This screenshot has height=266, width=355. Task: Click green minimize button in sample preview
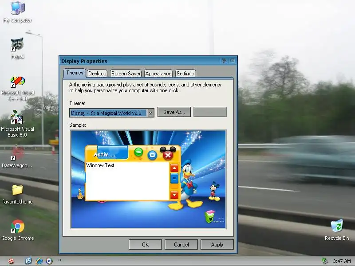tap(138, 152)
